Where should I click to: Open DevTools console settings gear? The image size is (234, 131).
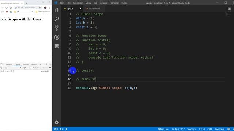click(50, 68)
